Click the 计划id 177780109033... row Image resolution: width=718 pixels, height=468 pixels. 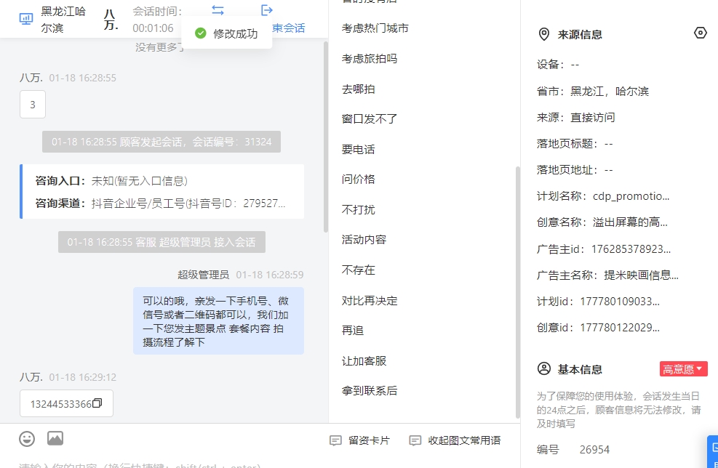(x=598, y=302)
